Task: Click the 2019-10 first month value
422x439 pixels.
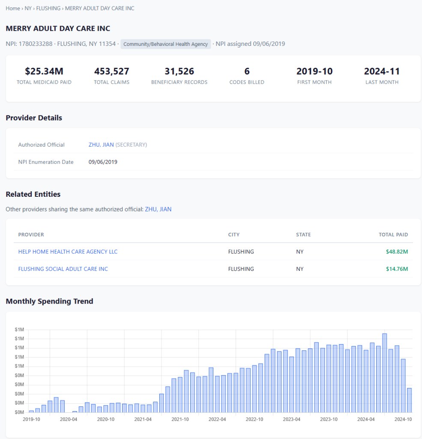Action: click(314, 71)
